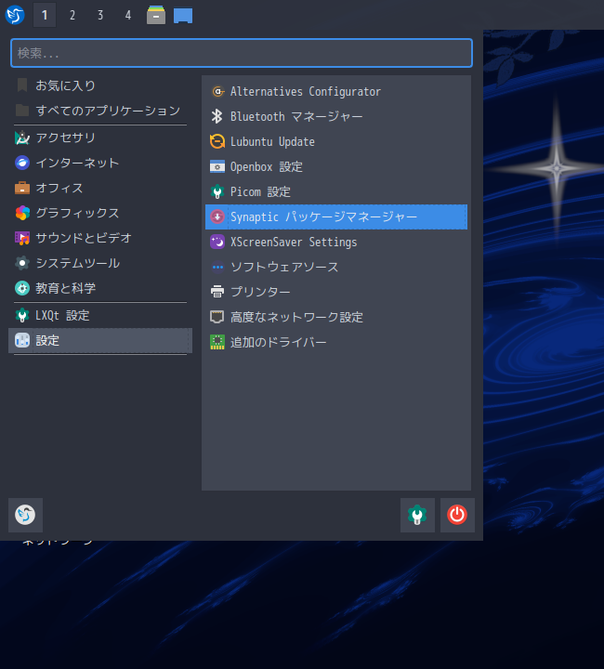Open すべてのアプリケーション category
604x669 pixels.
click(100, 111)
